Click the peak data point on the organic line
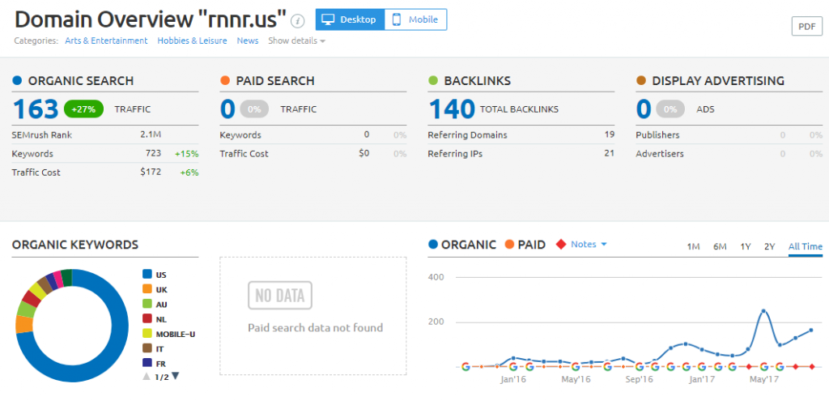 763,311
